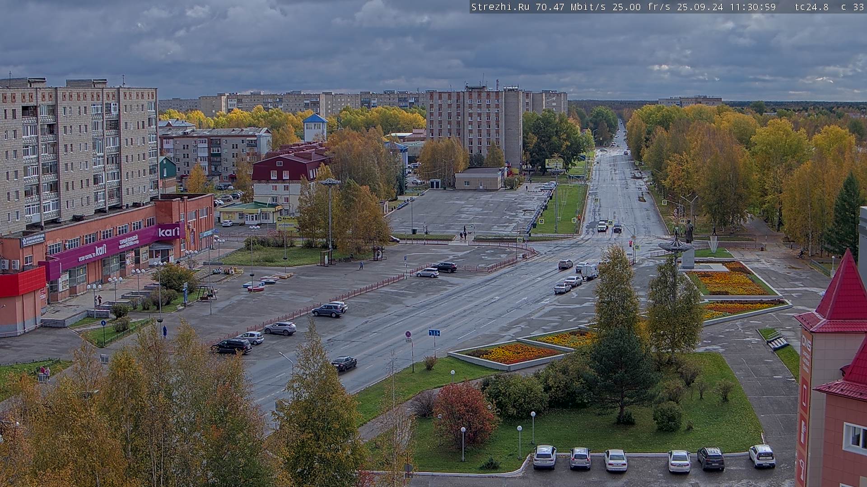This screenshot has height=487, width=867.
Task: Click the 'Strezhi.Ru' overlay text
Action: click(x=501, y=7)
